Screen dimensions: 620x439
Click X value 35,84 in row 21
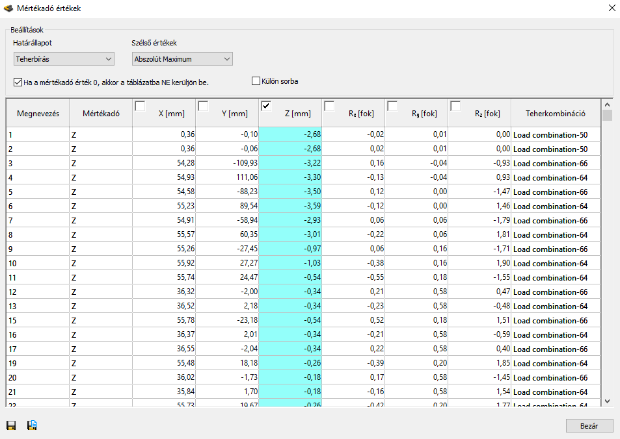pyautogui.click(x=164, y=392)
